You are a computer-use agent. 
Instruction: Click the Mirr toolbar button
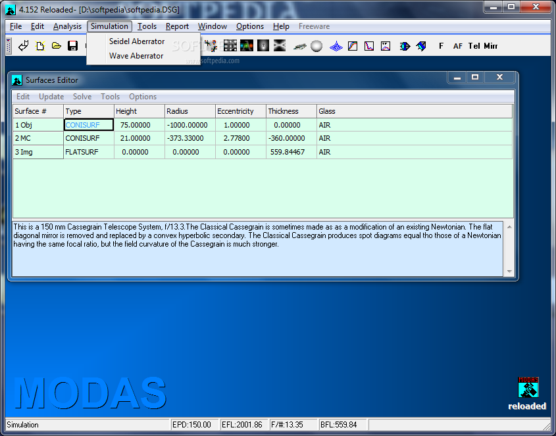point(491,46)
